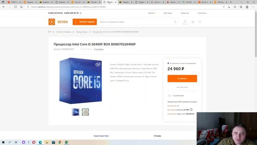Add product to comparison via К сравнению
The height and width of the screenshot is (145, 257).
click(x=176, y=95)
